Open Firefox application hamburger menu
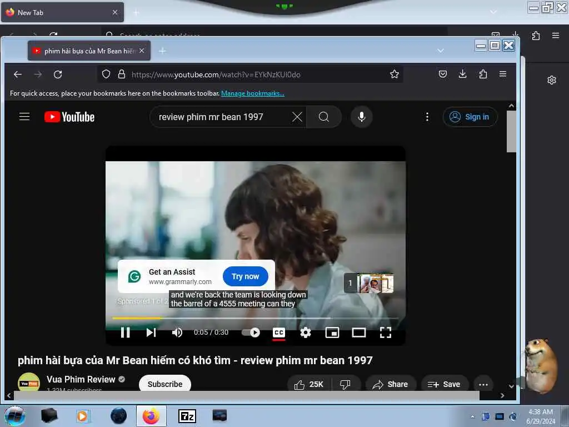Image resolution: width=569 pixels, height=427 pixels. click(x=503, y=74)
